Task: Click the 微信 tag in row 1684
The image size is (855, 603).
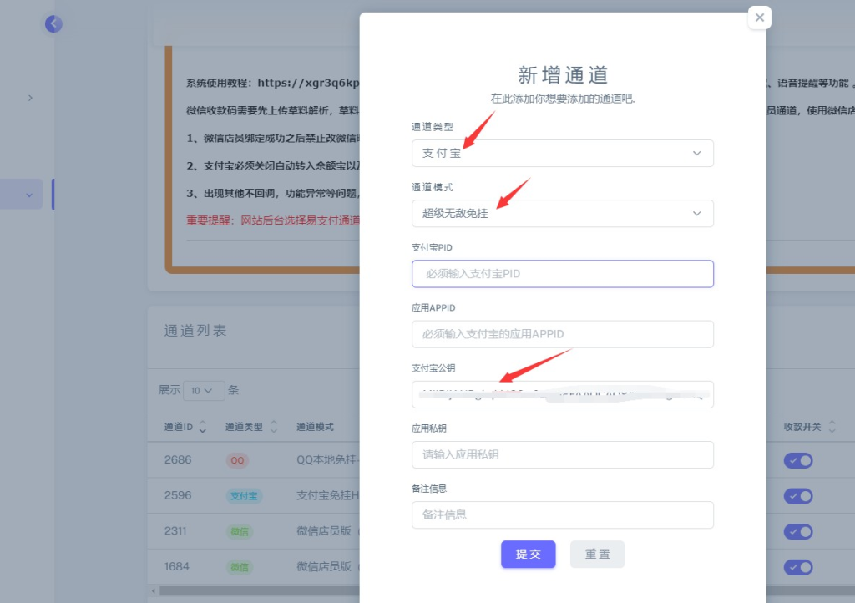Action: [x=240, y=567]
